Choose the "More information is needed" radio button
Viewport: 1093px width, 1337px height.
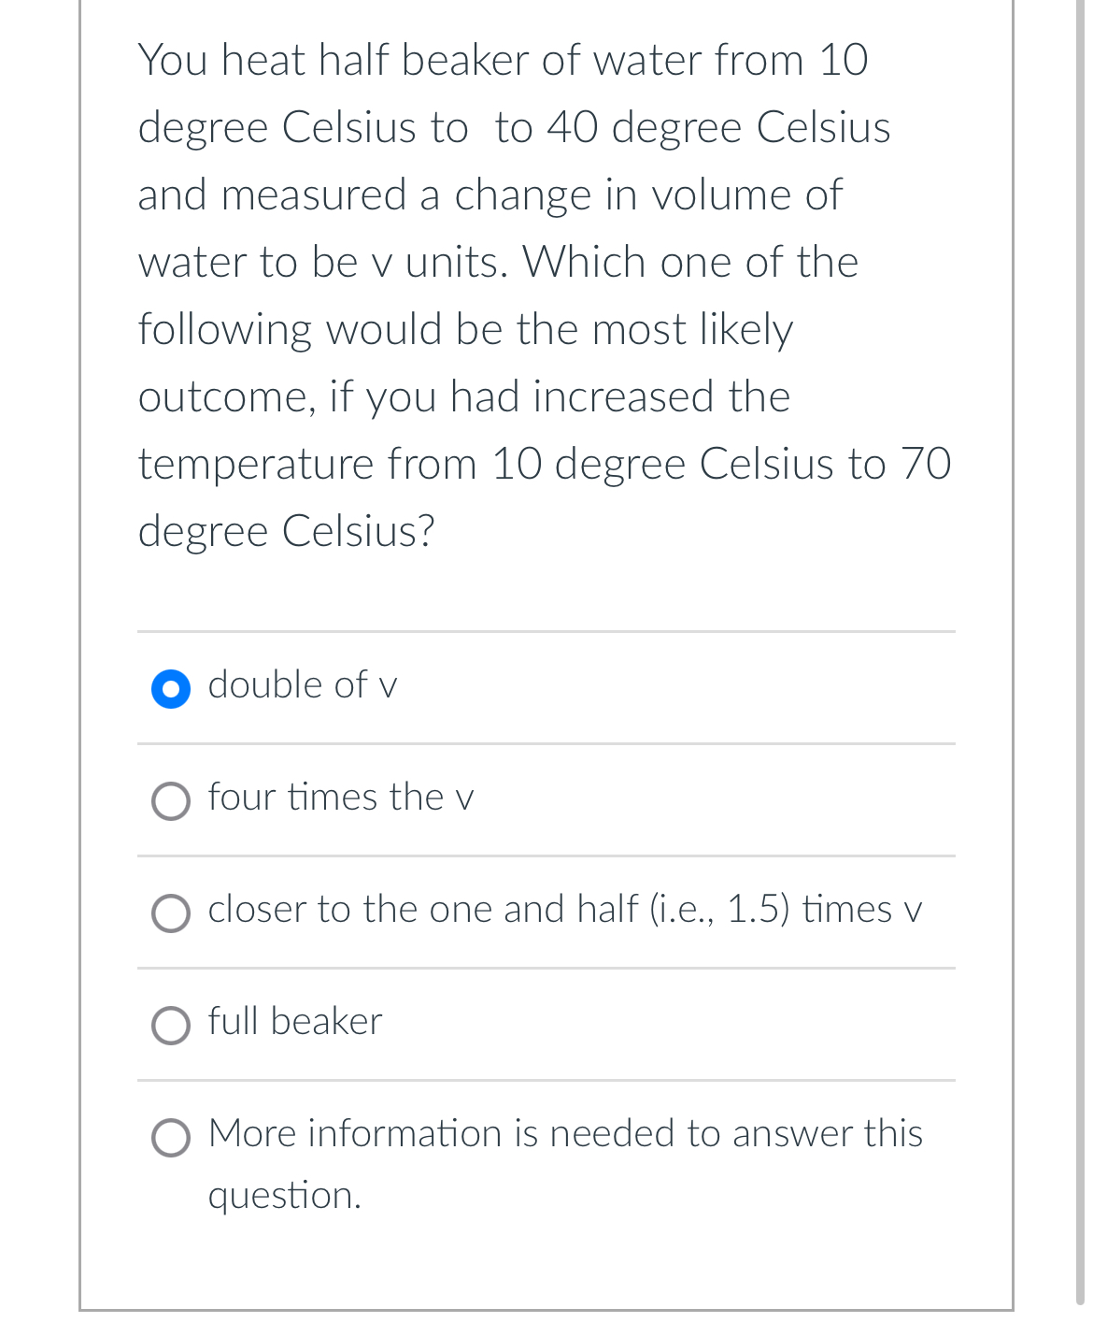point(171,1138)
